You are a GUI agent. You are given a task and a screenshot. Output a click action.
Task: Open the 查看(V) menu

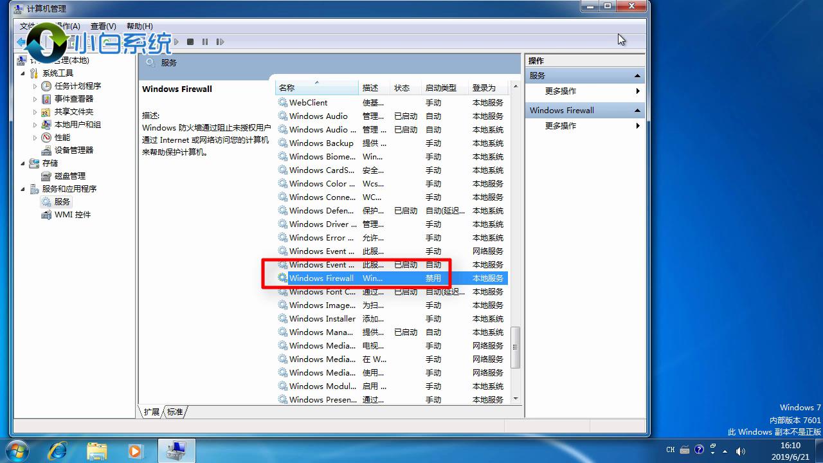(x=103, y=26)
